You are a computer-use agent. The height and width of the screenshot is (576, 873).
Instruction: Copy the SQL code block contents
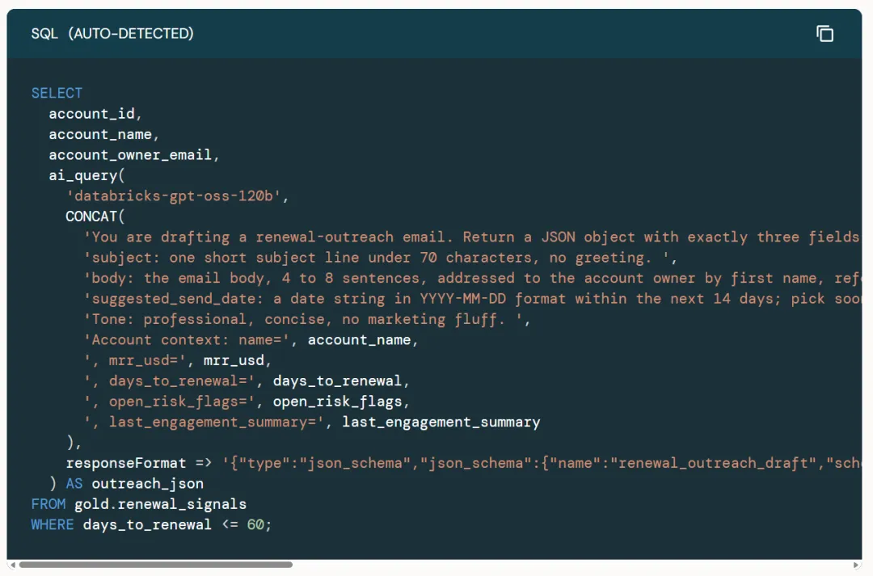point(824,34)
